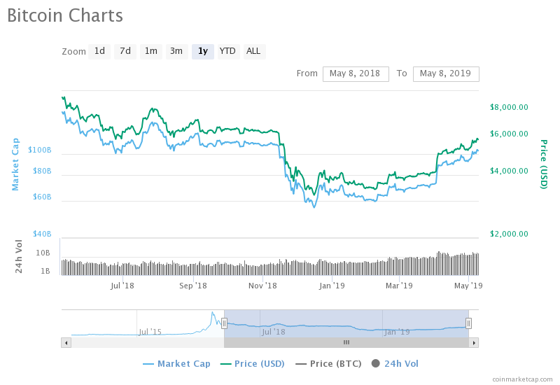Click the $60B market cap axis label
The width and height of the screenshot is (560, 385).
click(42, 197)
